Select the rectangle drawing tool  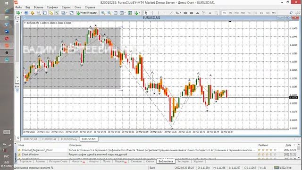pyautogui.click(x=192, y=13)
